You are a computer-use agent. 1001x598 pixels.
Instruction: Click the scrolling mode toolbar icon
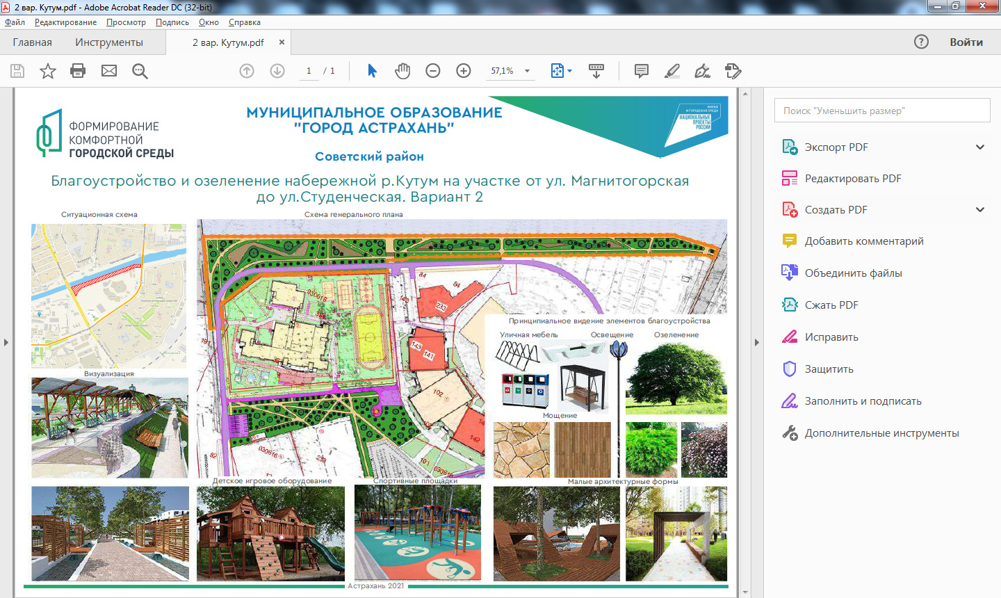(x=596, y=71)
